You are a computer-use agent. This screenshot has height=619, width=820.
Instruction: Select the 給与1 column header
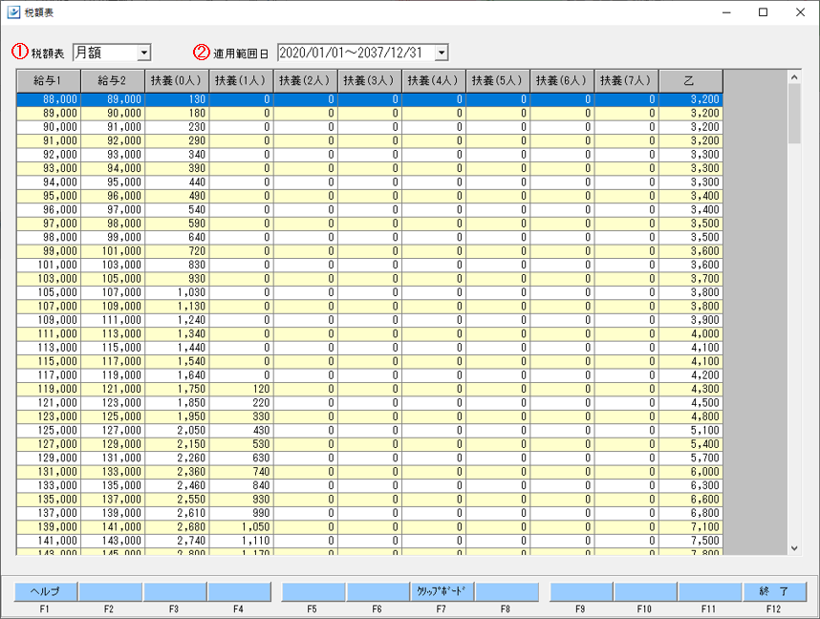[49, 81]
